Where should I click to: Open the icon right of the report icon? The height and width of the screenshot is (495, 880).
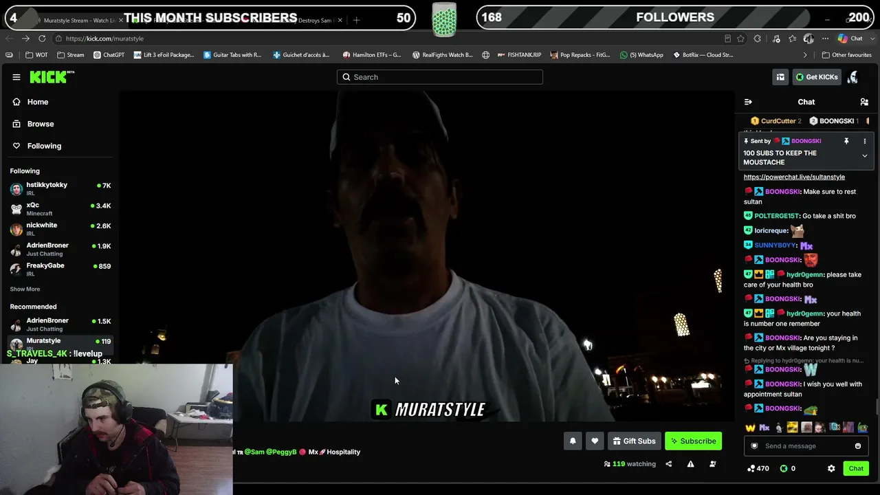[713, 464]
